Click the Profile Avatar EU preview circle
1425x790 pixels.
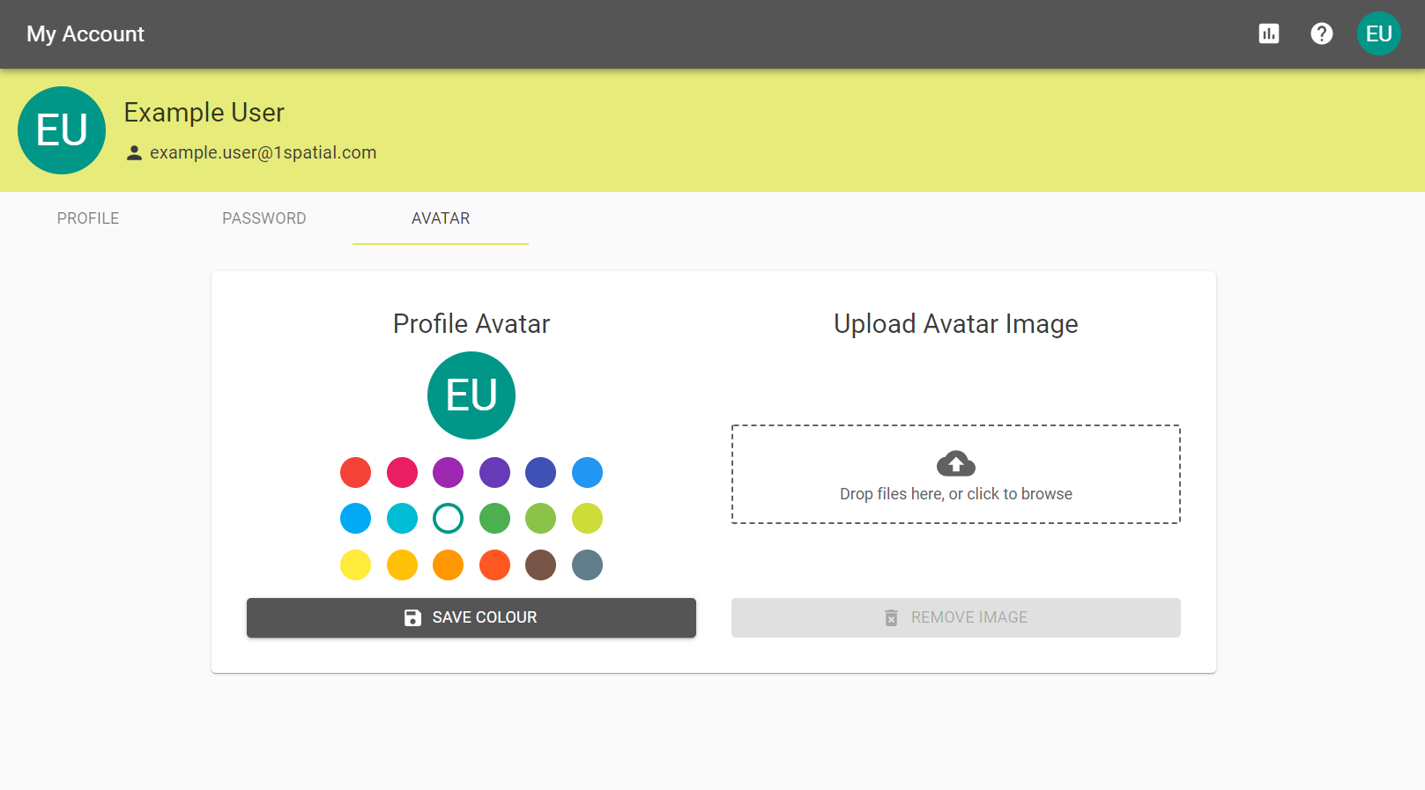pyautogui.click(x=471, y=395)
